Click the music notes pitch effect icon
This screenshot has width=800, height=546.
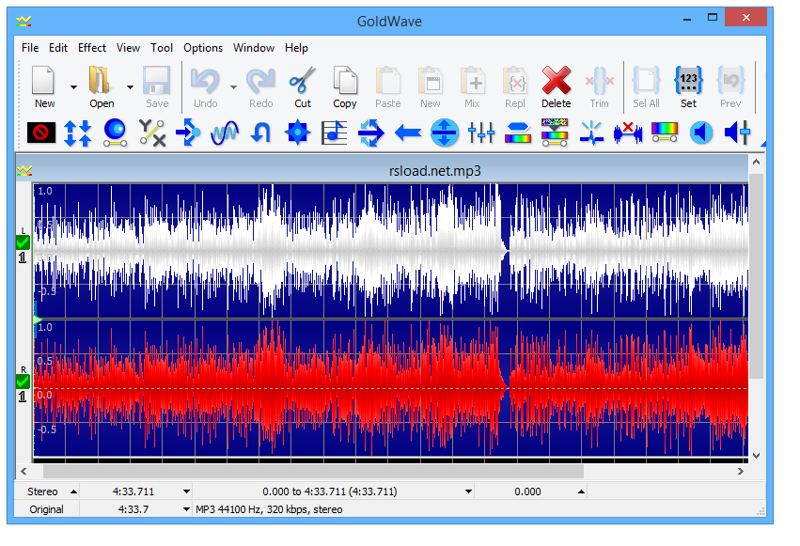pyautogui.click(x=334, y=133)
